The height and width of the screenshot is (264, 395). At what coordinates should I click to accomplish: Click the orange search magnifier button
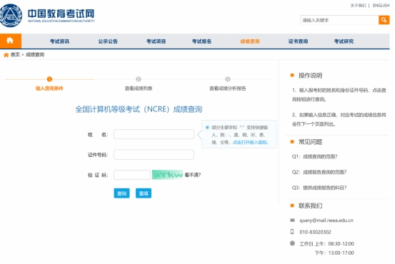pos(384,20)
